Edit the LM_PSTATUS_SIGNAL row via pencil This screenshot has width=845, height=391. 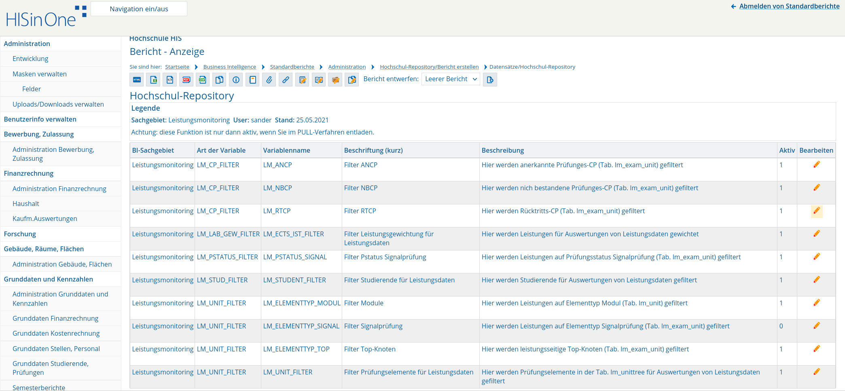[817, 256]
